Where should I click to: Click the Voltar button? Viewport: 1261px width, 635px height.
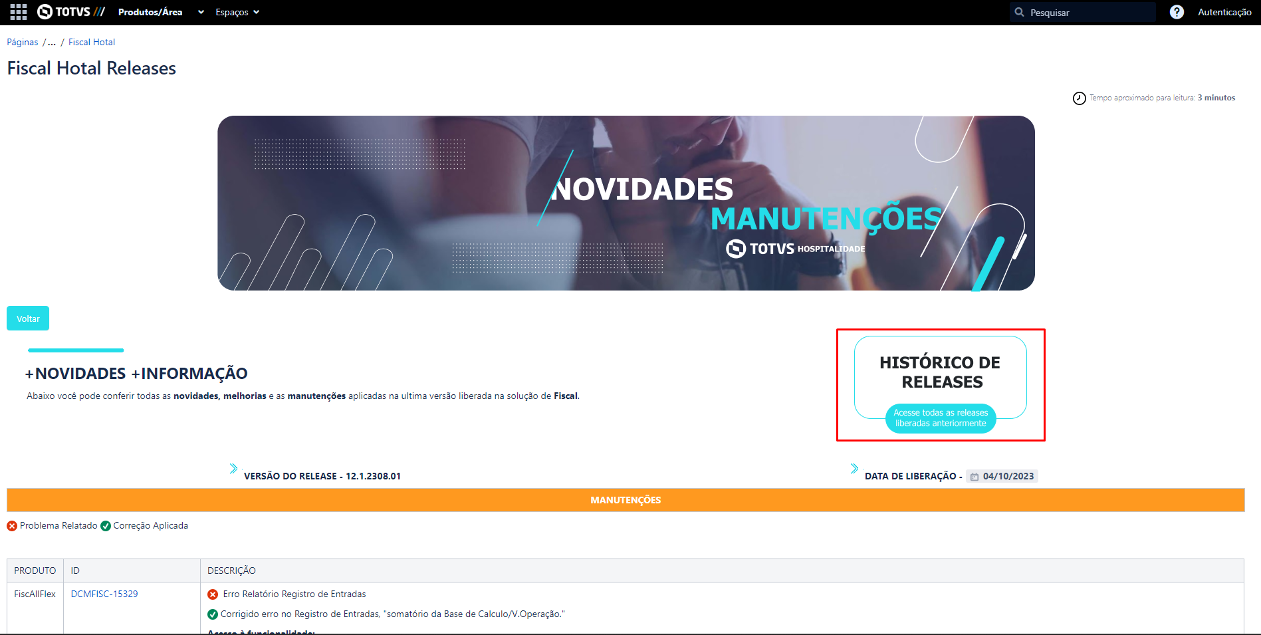pos(28,318)
